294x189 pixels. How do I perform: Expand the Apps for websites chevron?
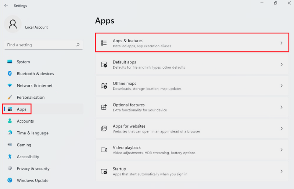click(x=282, y=128)
